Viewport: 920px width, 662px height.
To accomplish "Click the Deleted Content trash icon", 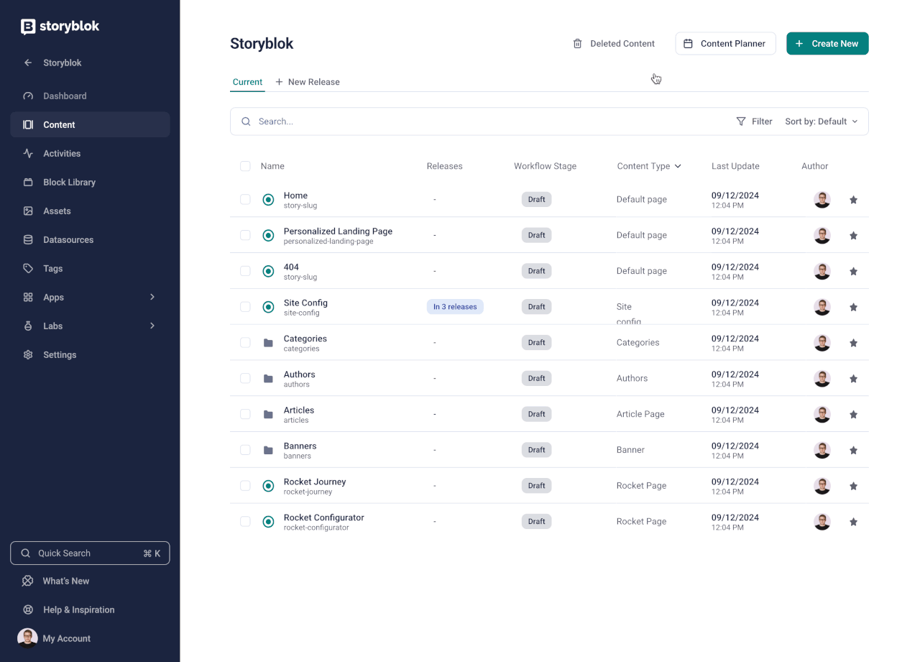I will coord(577,43).
